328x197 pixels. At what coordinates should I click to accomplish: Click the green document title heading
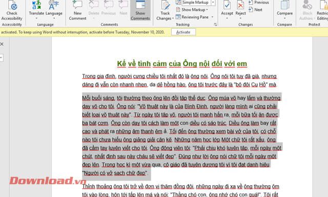click(182, 64)
